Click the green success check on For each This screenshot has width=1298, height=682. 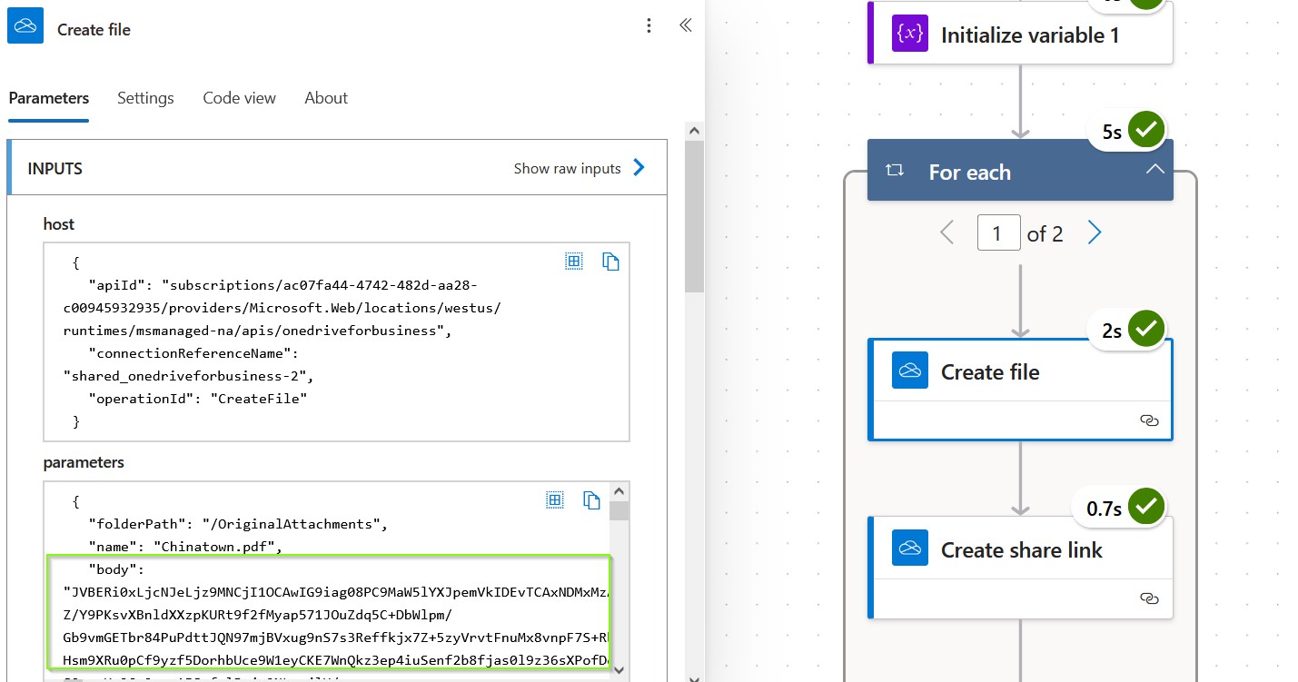point(1146,130)
